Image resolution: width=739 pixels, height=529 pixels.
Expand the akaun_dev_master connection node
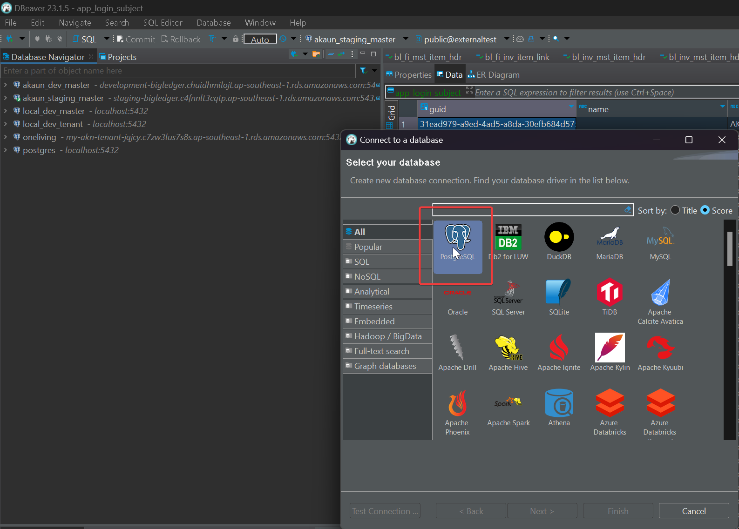pos(6,85)
